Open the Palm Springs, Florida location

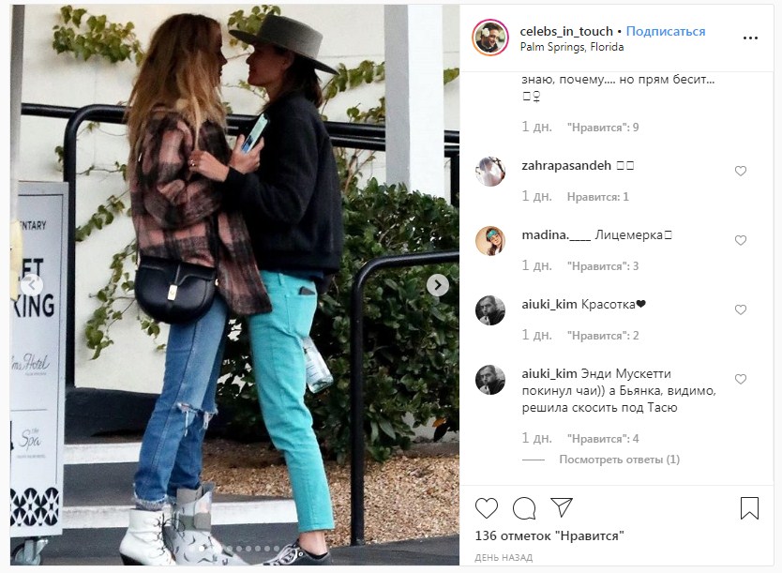(572, 47)
